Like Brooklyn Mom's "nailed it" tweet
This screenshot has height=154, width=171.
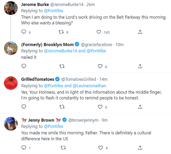[100, 66]
